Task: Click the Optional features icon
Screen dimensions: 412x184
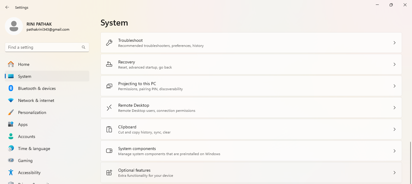Action: 109,173
